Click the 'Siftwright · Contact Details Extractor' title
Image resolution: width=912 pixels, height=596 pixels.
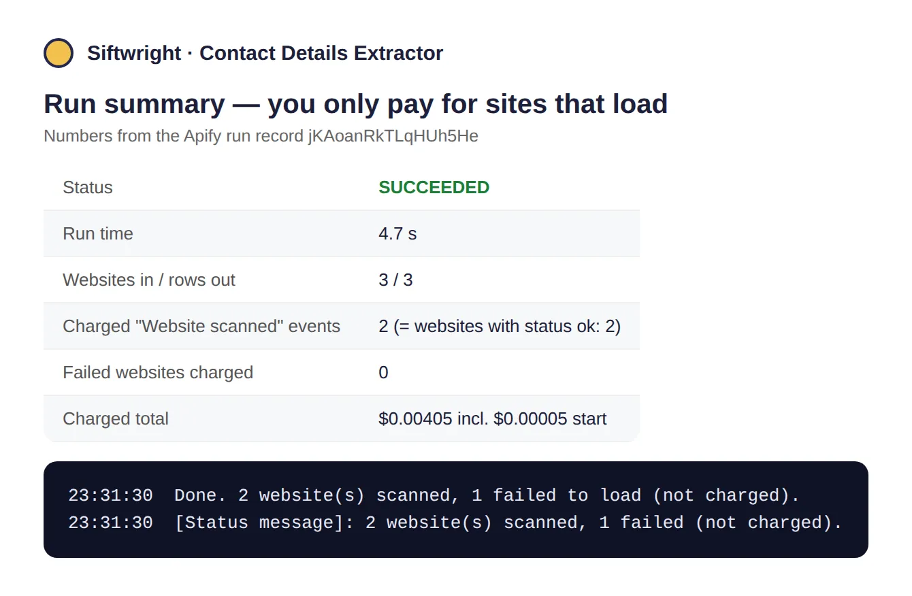tap(265, 53)
